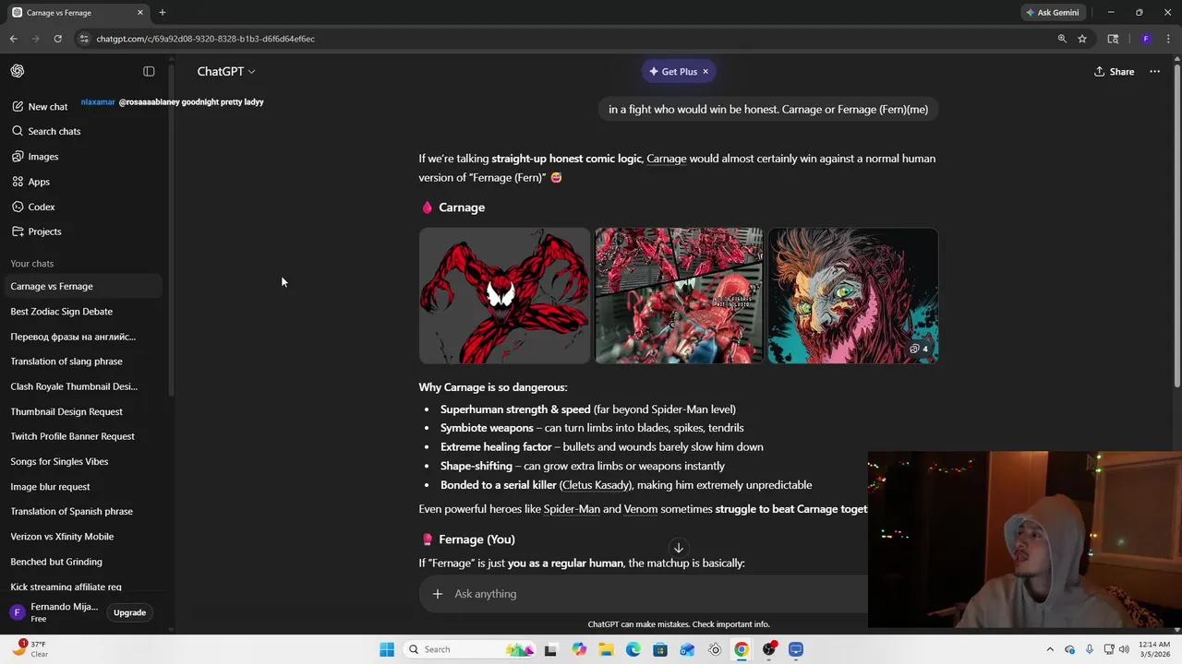Follow the Spider-Man link in the last line
This screenshot has width=1182, height=664.
pyautogui.click(x=572, y=509)
